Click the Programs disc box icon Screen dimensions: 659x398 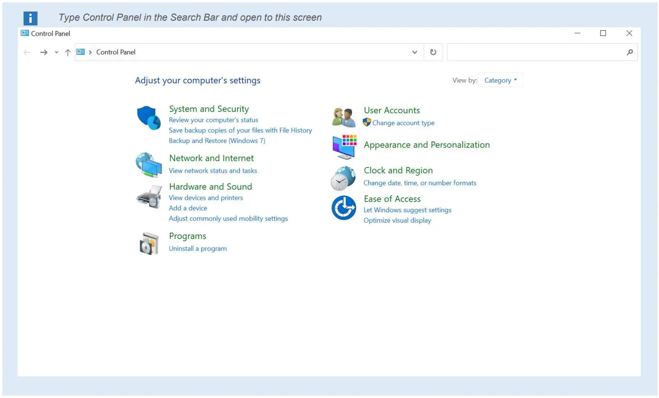(149, 243)
